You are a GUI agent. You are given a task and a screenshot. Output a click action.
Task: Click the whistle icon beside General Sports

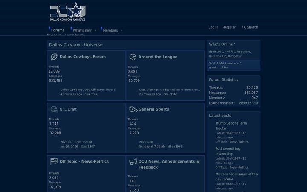point(133,109)
